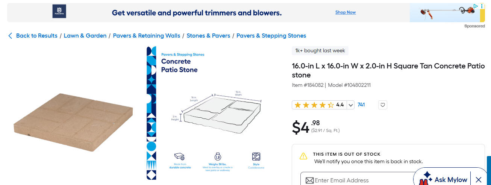Click the AdChoices triangle icon
Viewport: 491px width, 185px height.
476,6
